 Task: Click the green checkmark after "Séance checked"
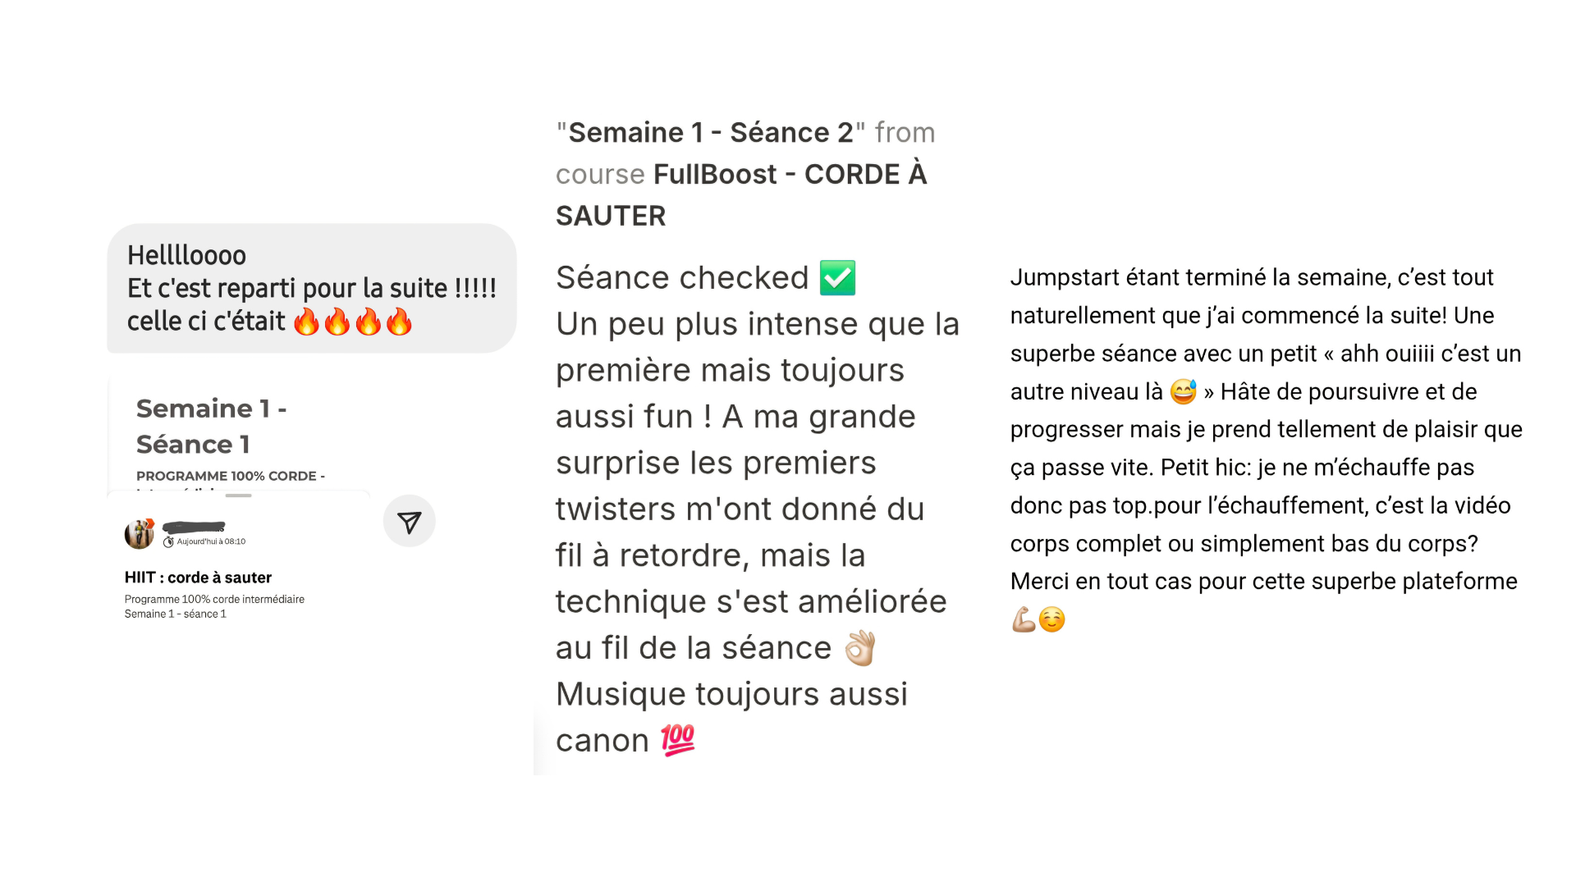[x=837, y=278]
